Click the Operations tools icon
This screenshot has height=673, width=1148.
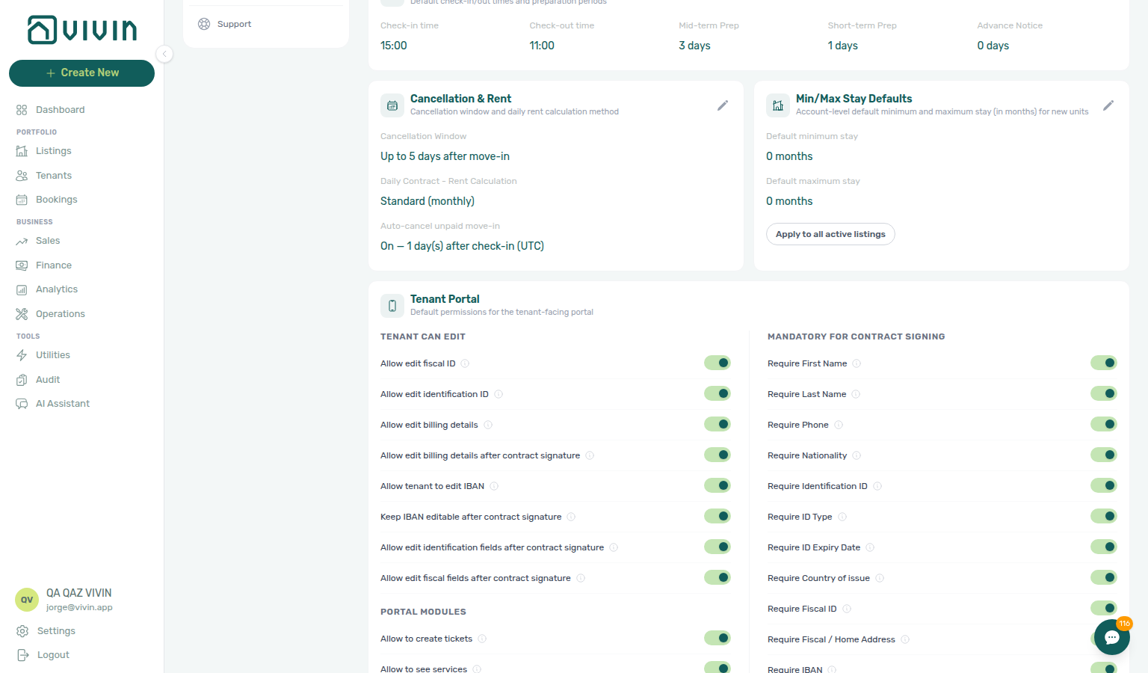(22, 314)
